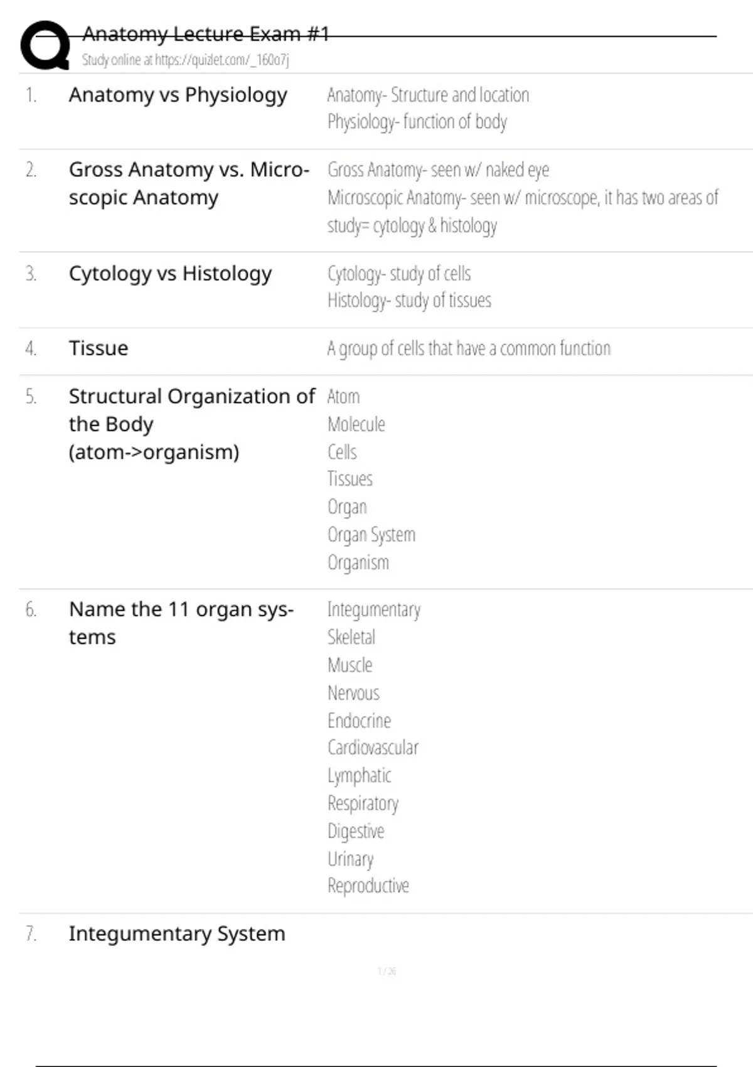This screenshot has width=753, height=1067.
Task: Select the term Anatomy vs Physiology
Action: click(178, 95)
